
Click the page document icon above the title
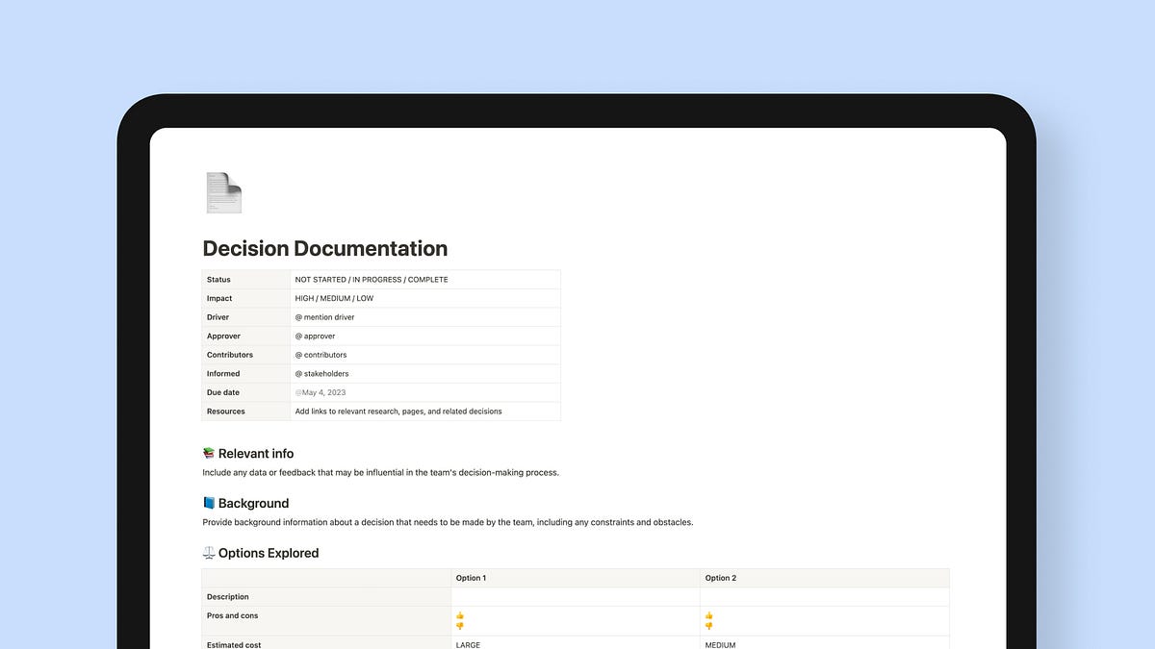click(222, 192)
